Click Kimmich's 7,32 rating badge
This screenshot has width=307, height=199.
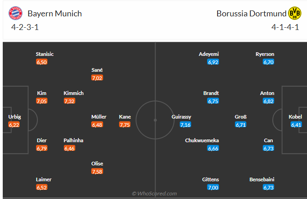coord(70,101)
